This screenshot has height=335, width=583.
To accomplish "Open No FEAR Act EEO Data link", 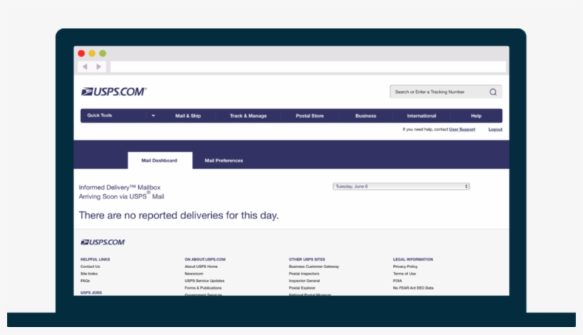I will [414, 288].
